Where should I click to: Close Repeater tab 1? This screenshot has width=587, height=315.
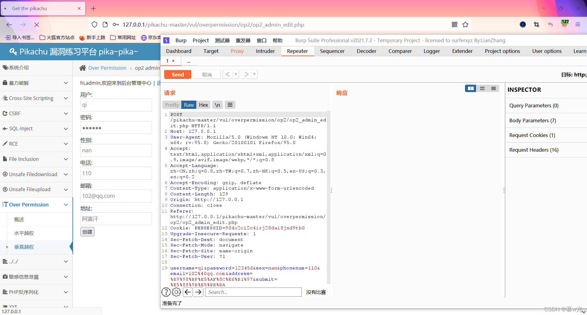[173, 61]
